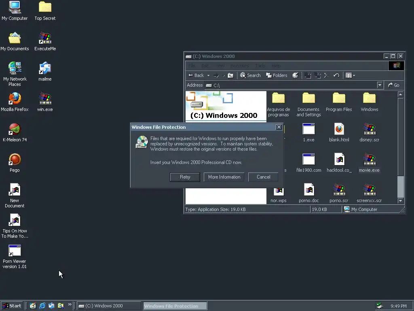The width and height of the screenshot is (414, 311).
Task: Select the movie.exe file
Action: click(x=369, y=163)
